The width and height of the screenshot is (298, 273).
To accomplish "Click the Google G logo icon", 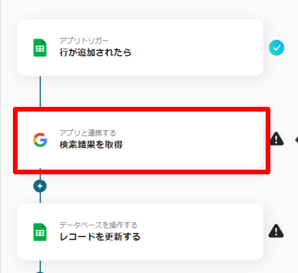I will (40, 140).
